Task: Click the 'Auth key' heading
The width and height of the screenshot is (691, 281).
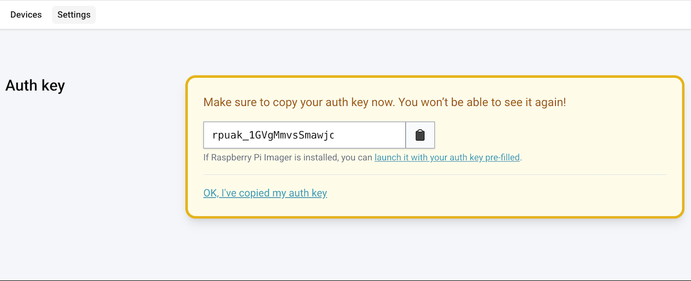Action: click(35, 85)
